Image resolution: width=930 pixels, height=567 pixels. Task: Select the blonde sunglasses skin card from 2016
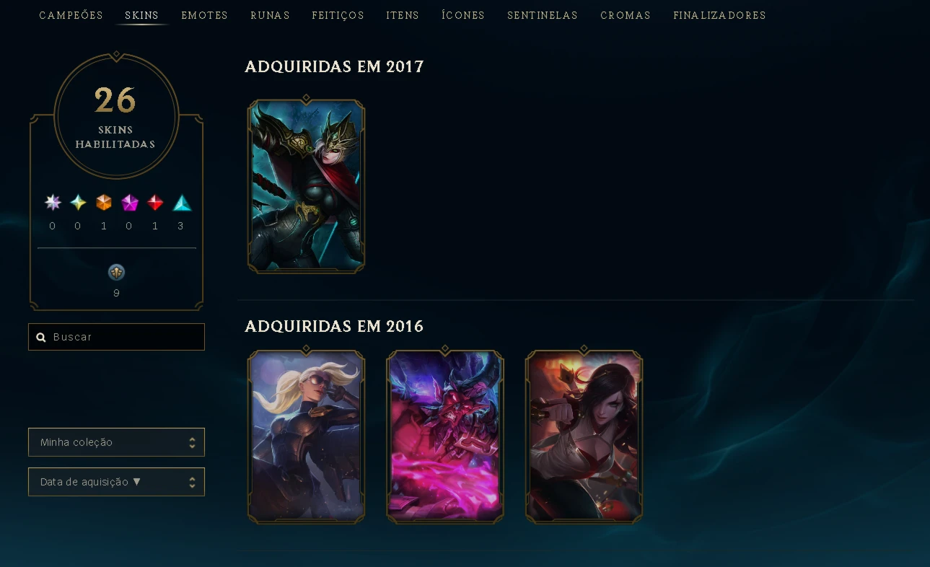(x=306, y=436)
